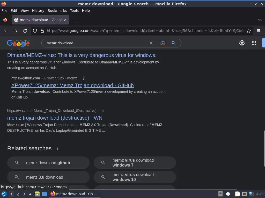Viewport: 265px width, 198px height.
Task: Open options for XPower7125 github result
Action: (84, 78)
